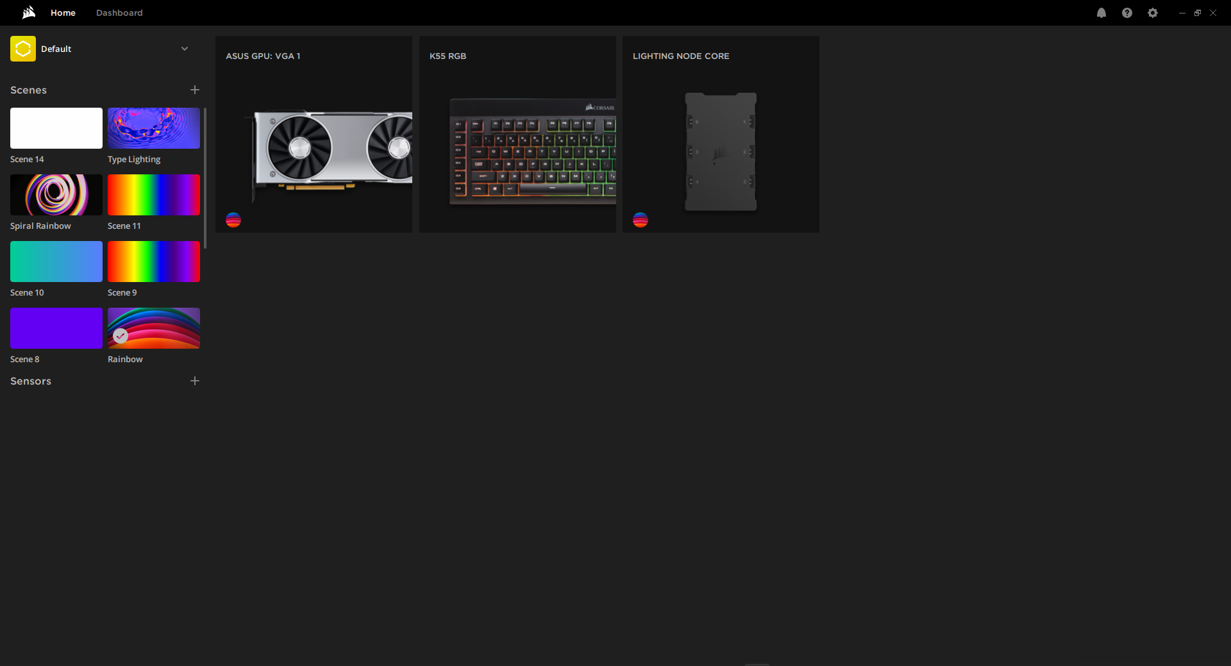The image size is (1231, 666).
Task: Close the iCUE window
Action: click(1212, 13)
